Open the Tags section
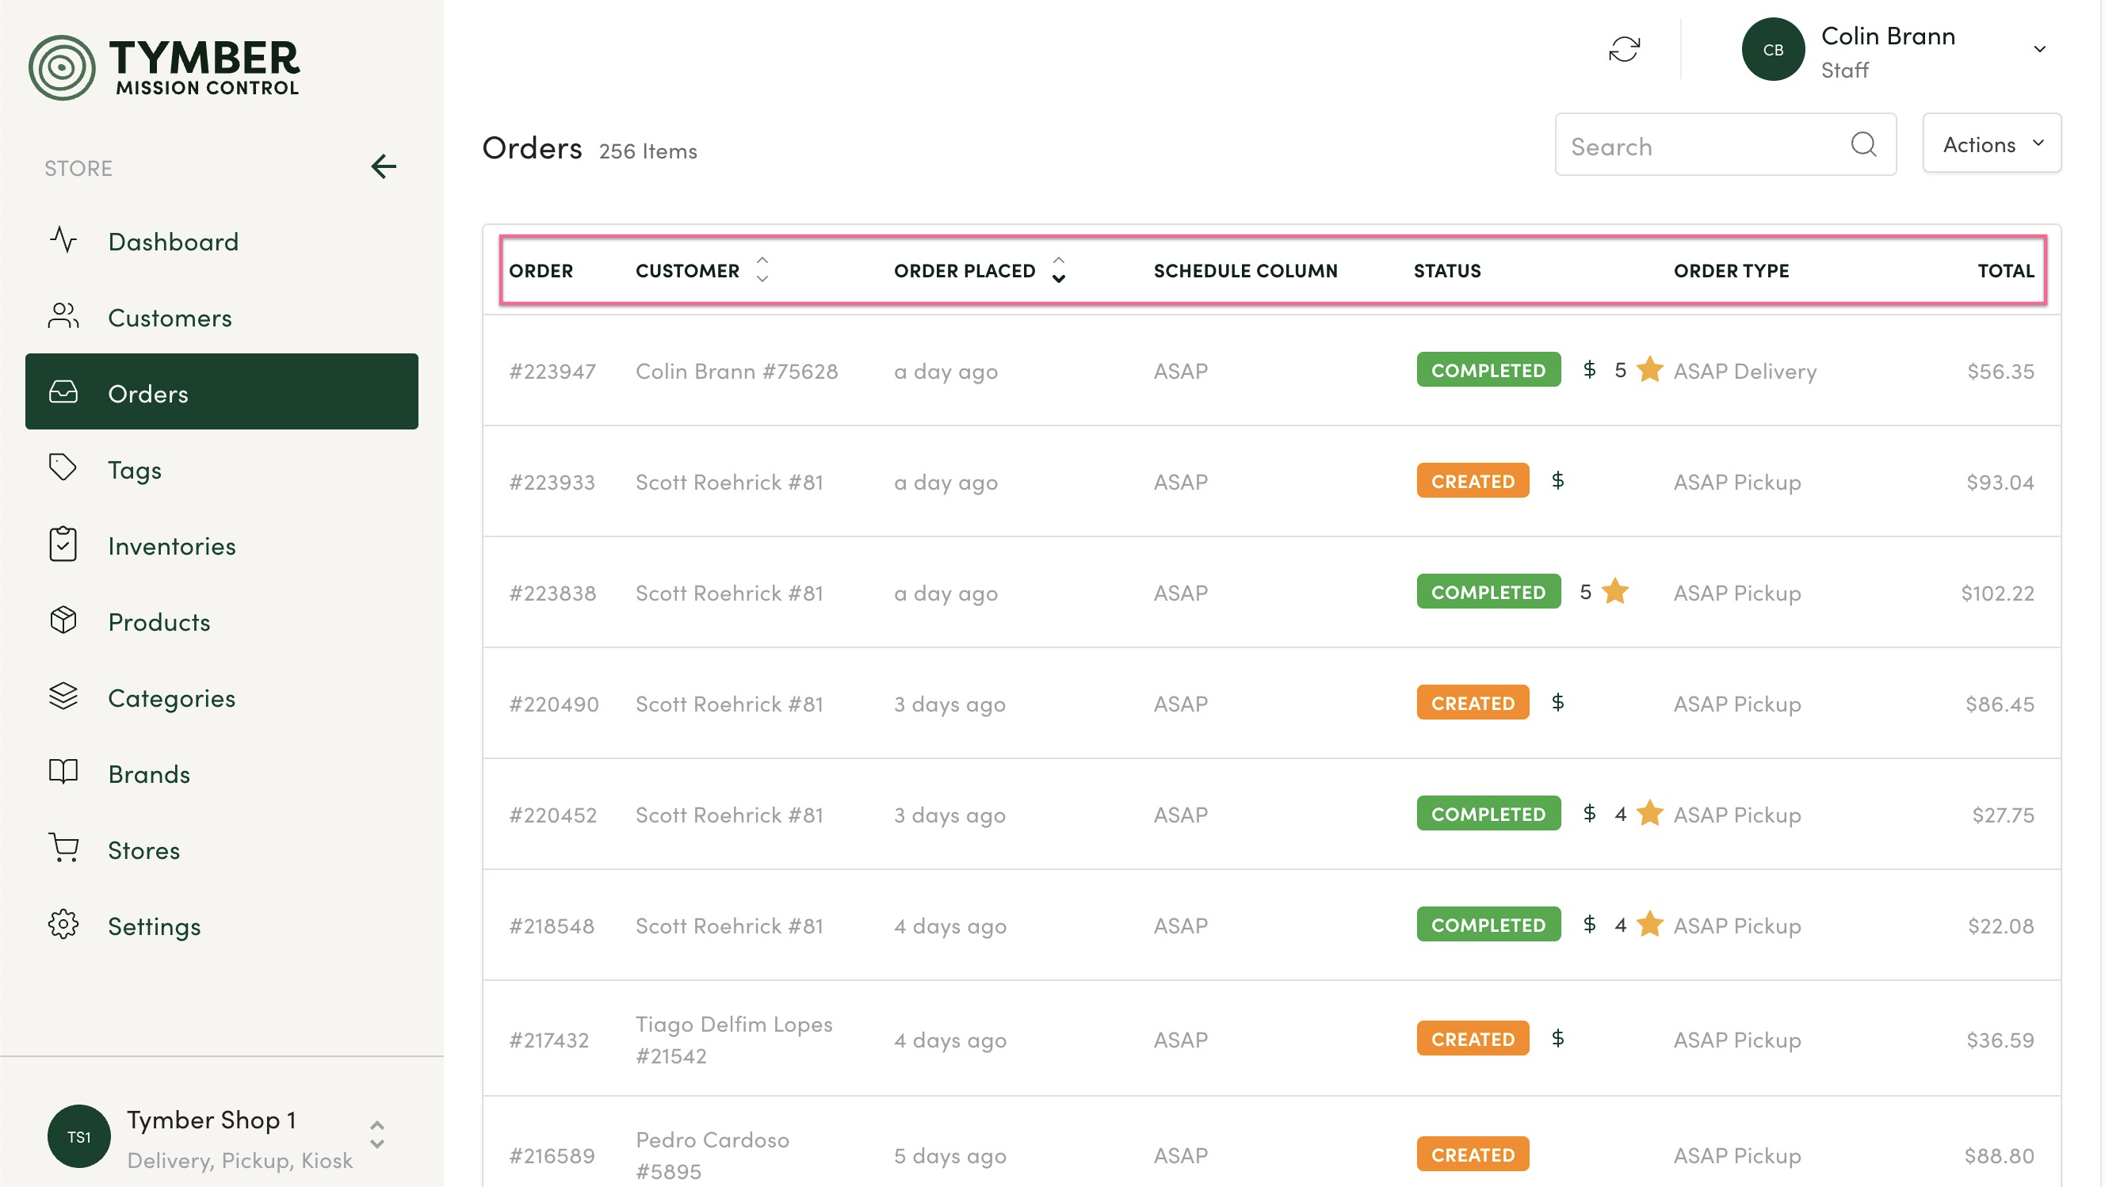The height and width of the screenshot is (1187, 2105). [221, 469]
